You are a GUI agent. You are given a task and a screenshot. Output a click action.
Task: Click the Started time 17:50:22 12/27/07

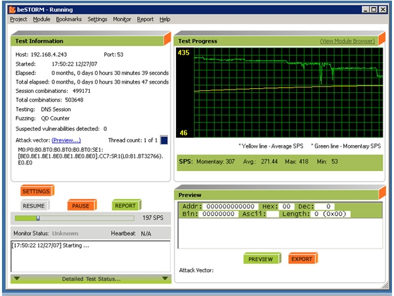[x=74, y=64]
